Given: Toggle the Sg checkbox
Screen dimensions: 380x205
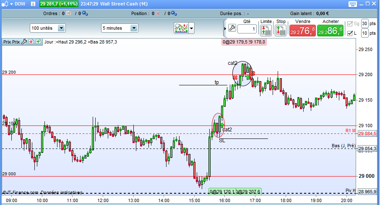Looking at the screenshot, I should tap(350, 24).
